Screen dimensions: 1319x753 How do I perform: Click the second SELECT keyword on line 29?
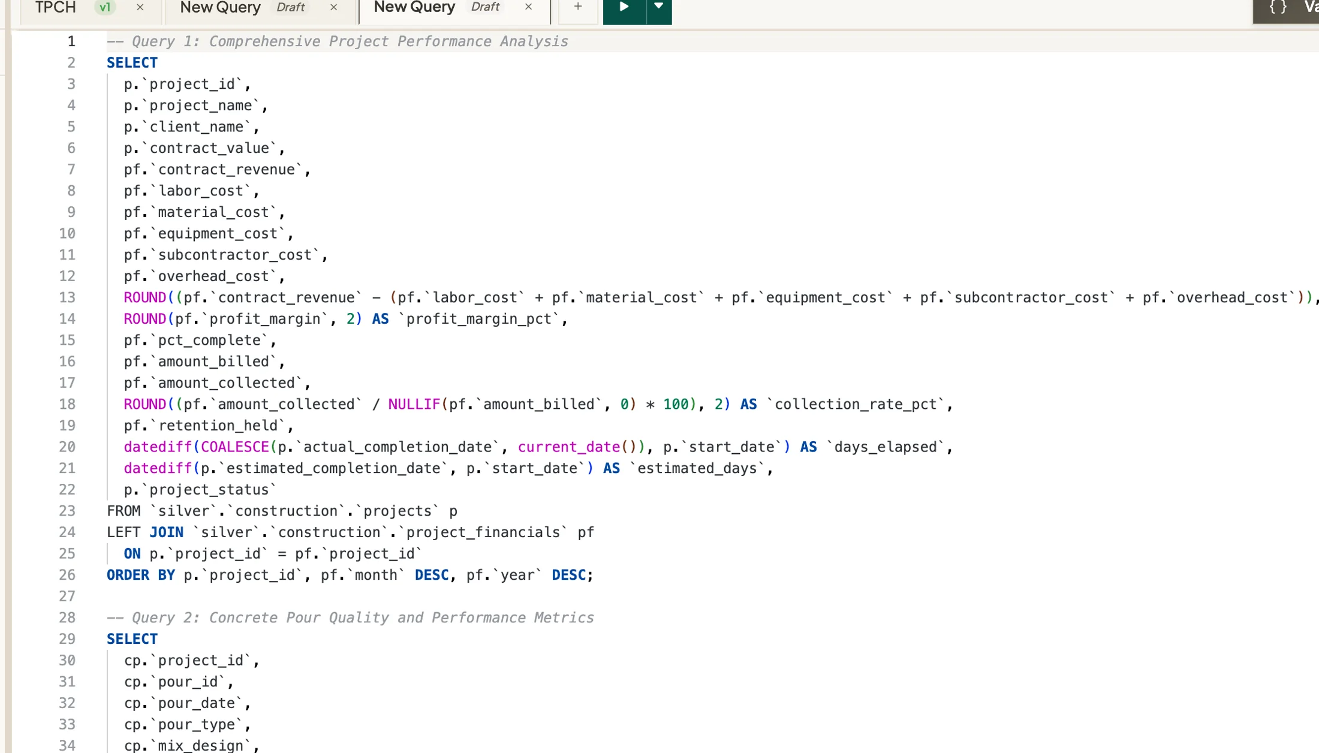(132, 640)
